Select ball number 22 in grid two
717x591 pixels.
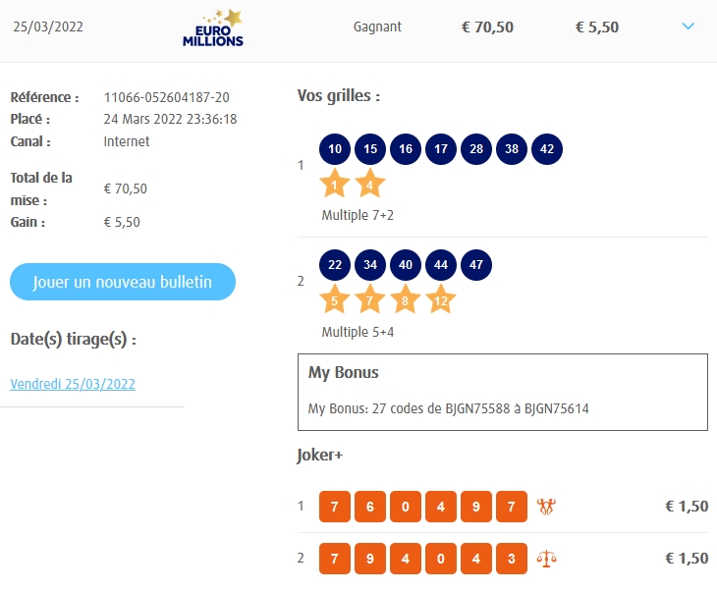pyautogui.click(x=335, y=265)
